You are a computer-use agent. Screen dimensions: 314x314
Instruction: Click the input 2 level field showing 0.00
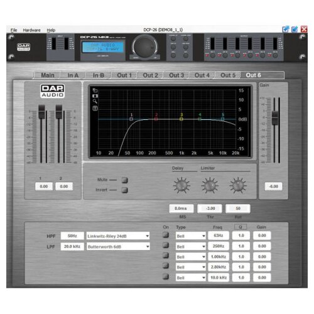64,187
